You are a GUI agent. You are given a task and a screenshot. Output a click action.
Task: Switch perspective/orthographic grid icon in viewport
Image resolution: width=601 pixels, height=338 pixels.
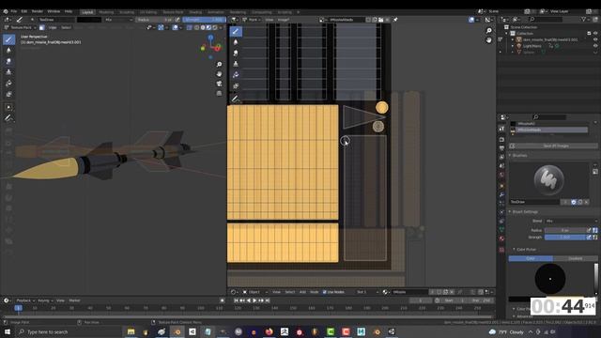(x=219, y=93)
